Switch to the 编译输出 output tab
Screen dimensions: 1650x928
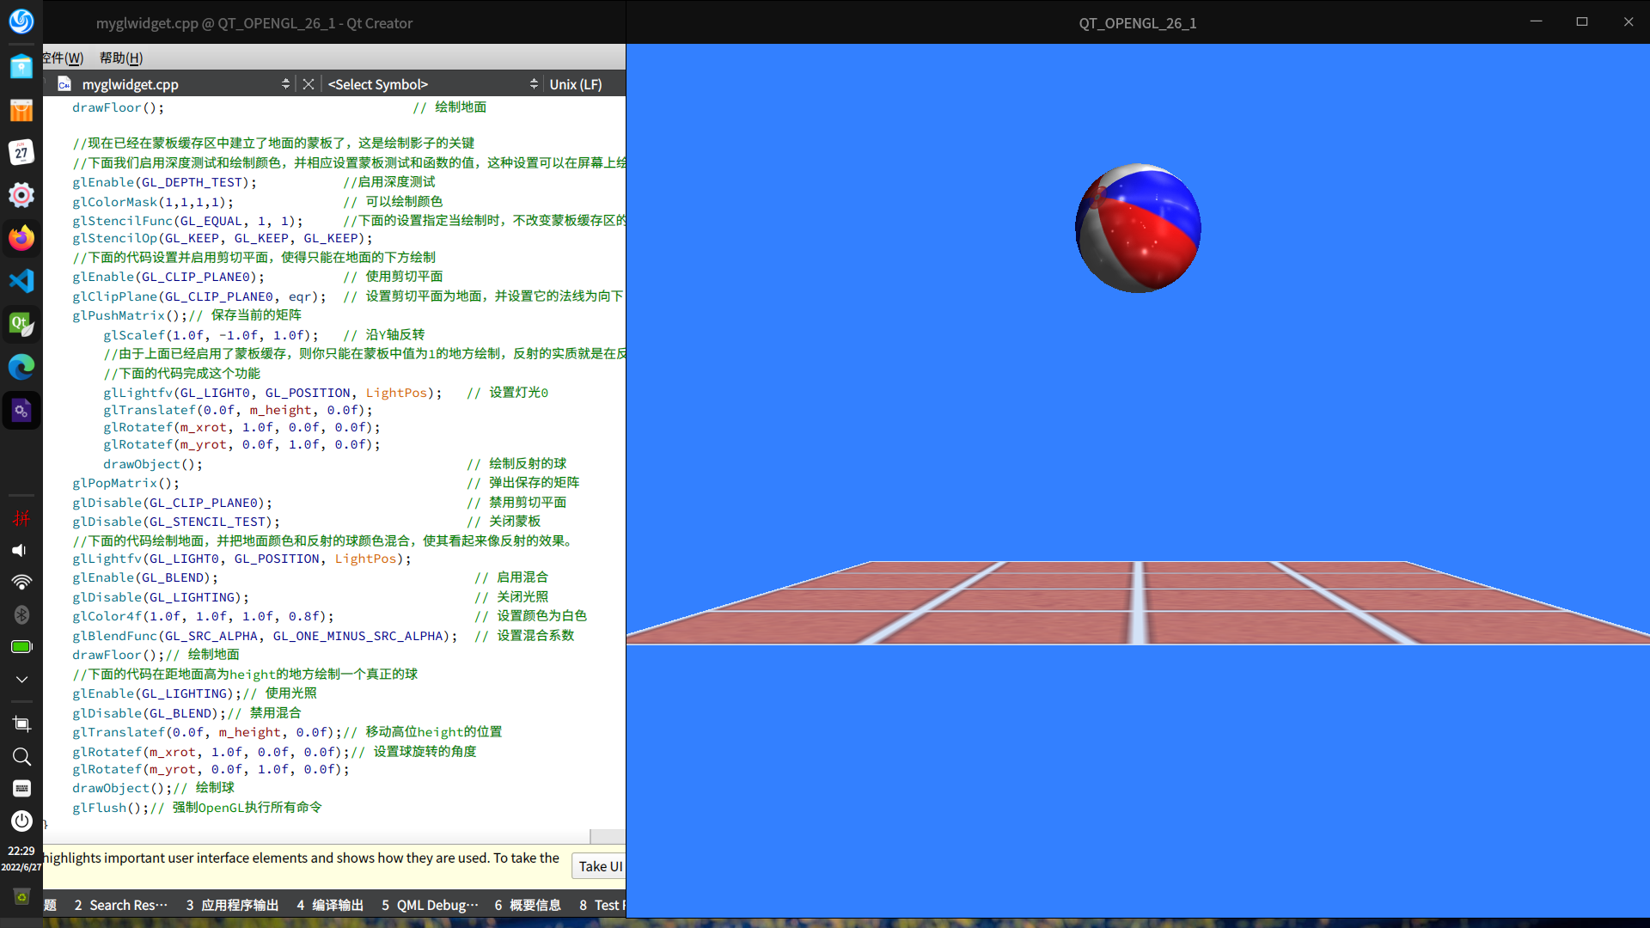[x=330, y=905]
